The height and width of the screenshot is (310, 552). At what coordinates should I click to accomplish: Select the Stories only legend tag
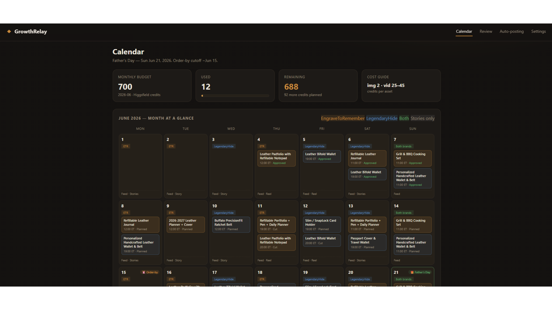422,118
